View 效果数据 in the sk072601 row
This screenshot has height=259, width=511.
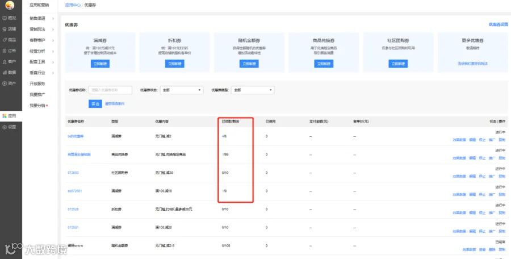459,195
